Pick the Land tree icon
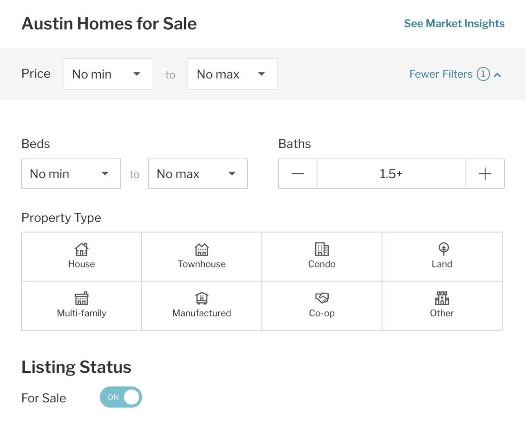 [444, 249]
